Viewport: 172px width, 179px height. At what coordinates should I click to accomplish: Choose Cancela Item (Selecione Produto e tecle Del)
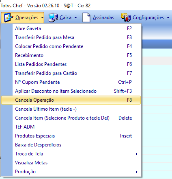pos(71,118)
